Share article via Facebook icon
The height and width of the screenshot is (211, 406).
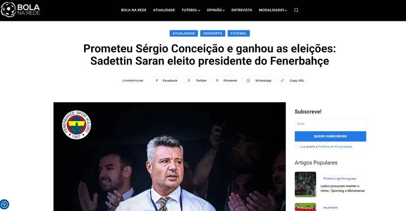[x=157, y=80]
